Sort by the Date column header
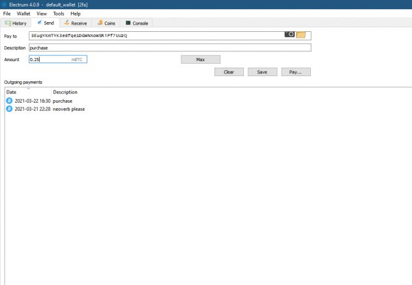 point(28,92)
